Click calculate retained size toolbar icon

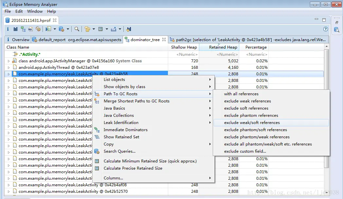point(100,29)
